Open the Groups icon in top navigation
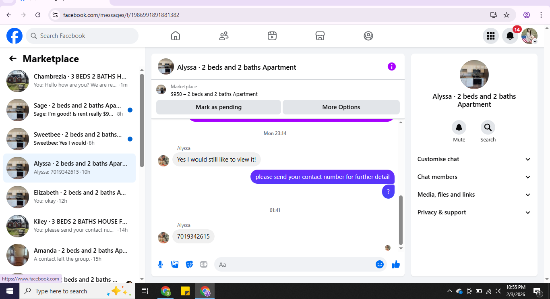This screenshot has width=550, height=299. coord(368,36)
